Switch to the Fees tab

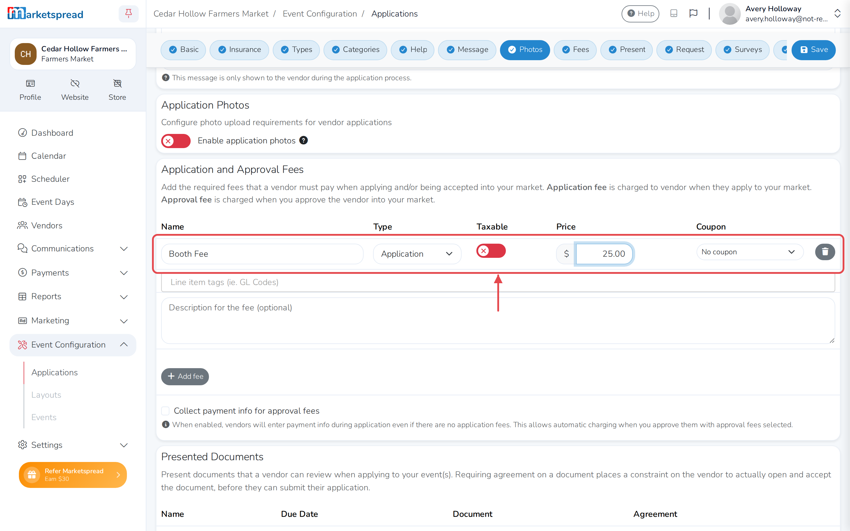tap(575, 50)
